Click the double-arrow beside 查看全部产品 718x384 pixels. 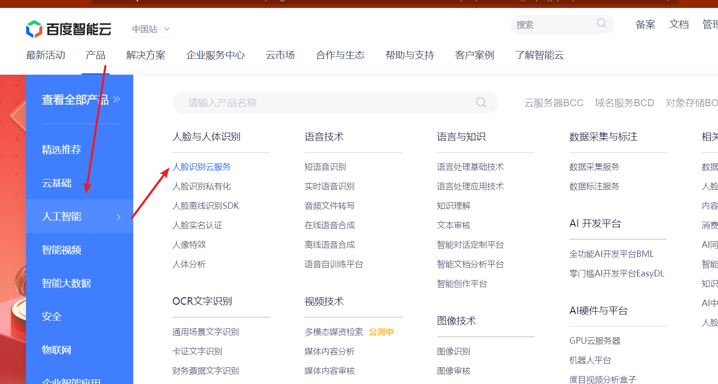click(x=117, y=99)
